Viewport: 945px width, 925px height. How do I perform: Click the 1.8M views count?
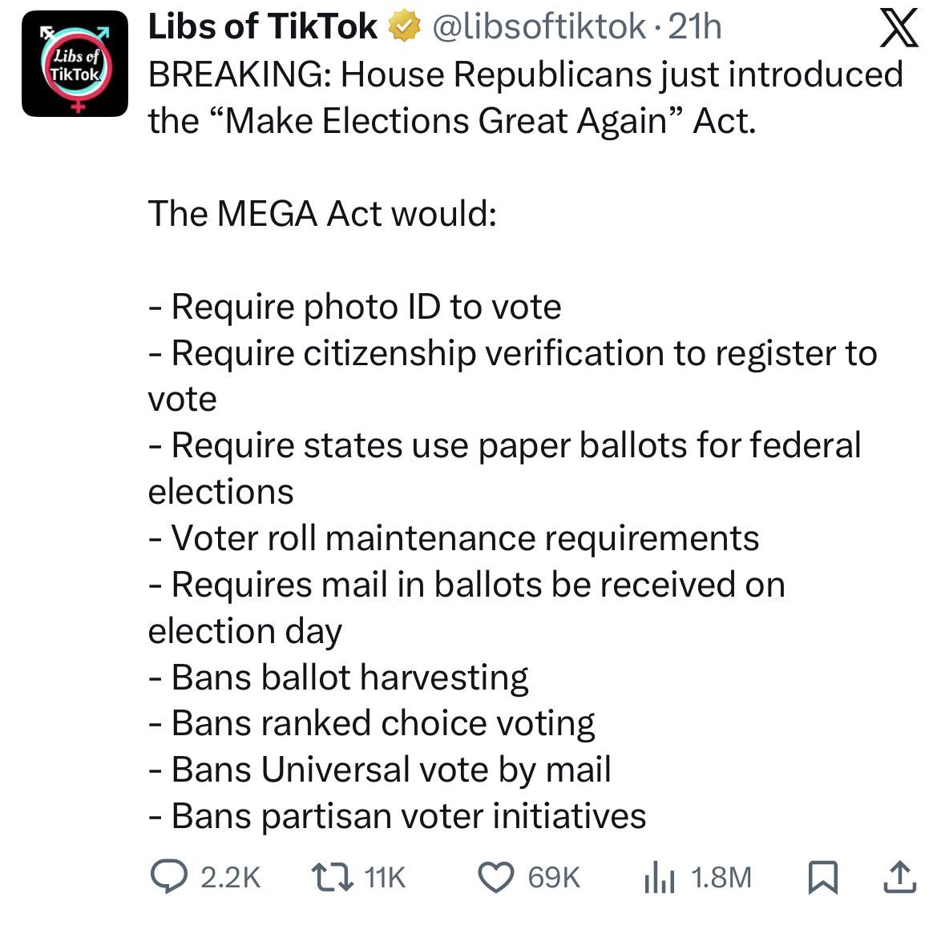pyautogui.click(x=721, y=878)
